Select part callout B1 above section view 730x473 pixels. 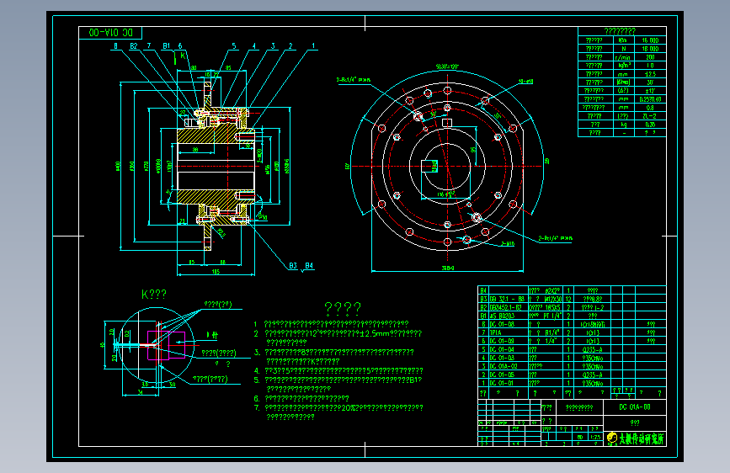pyautogui.click(x=166, y=46)
